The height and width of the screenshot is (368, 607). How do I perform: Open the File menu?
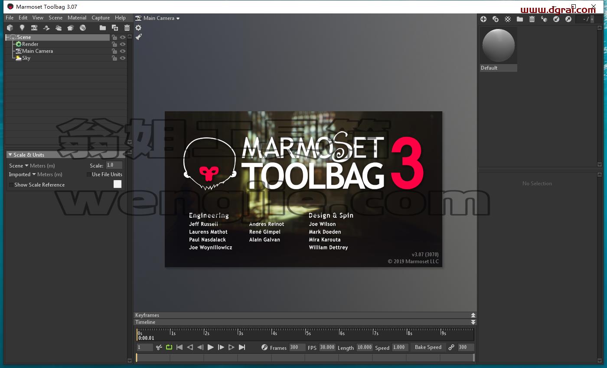click(x=10, y=18)
